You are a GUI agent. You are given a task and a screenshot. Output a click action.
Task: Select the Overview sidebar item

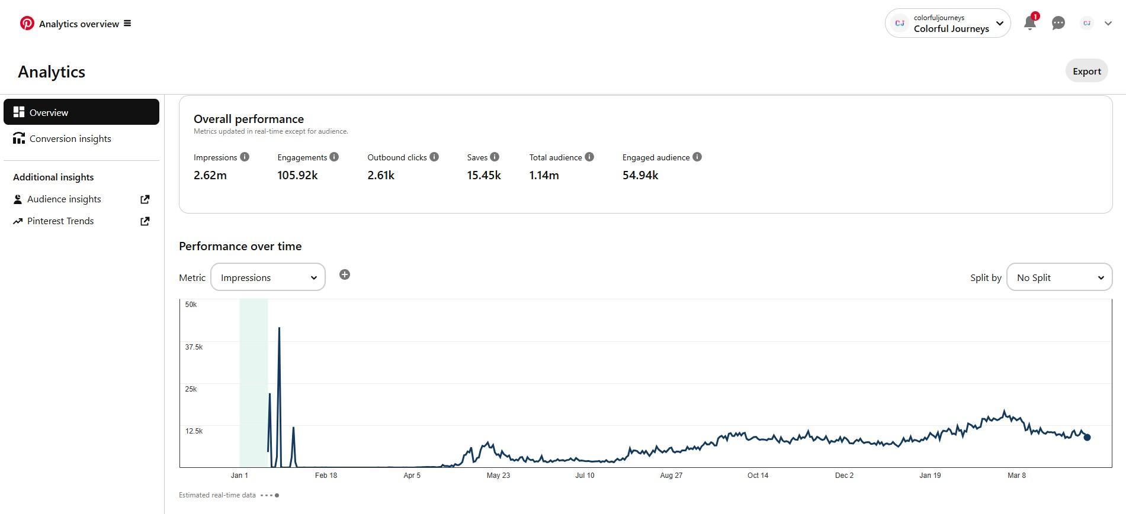81,112
